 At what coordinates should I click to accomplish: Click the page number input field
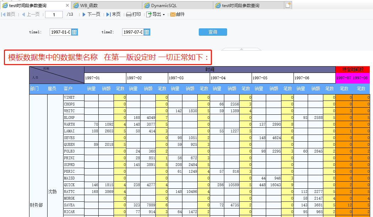(54, 15)
